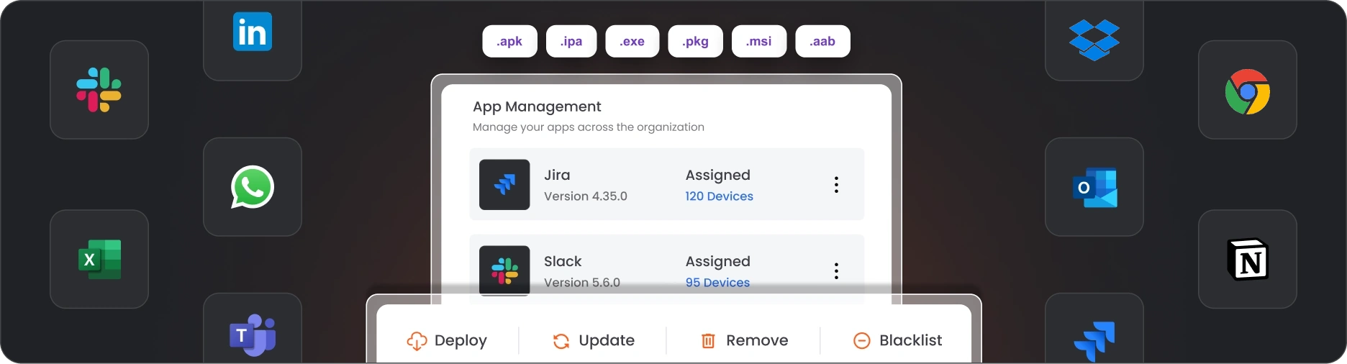Screen dimensions: 1347x364
Task: Click the Notion icon tile
Action: point(1248,259)
